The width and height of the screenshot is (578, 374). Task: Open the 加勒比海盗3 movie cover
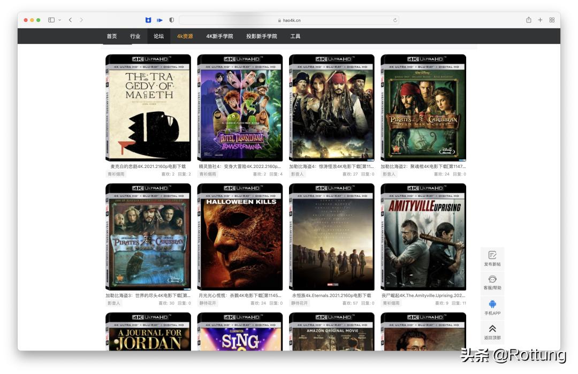tap(148, 237)
